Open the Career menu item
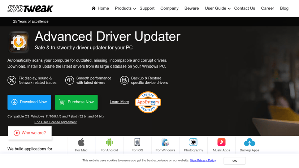The image size is (299, 168). (268, 8)
